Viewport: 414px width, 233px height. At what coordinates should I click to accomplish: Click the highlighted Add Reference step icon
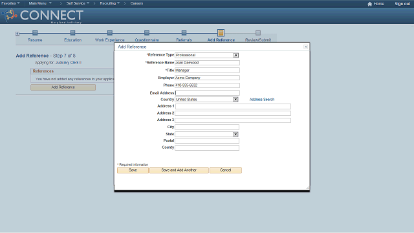coord(221,33)
